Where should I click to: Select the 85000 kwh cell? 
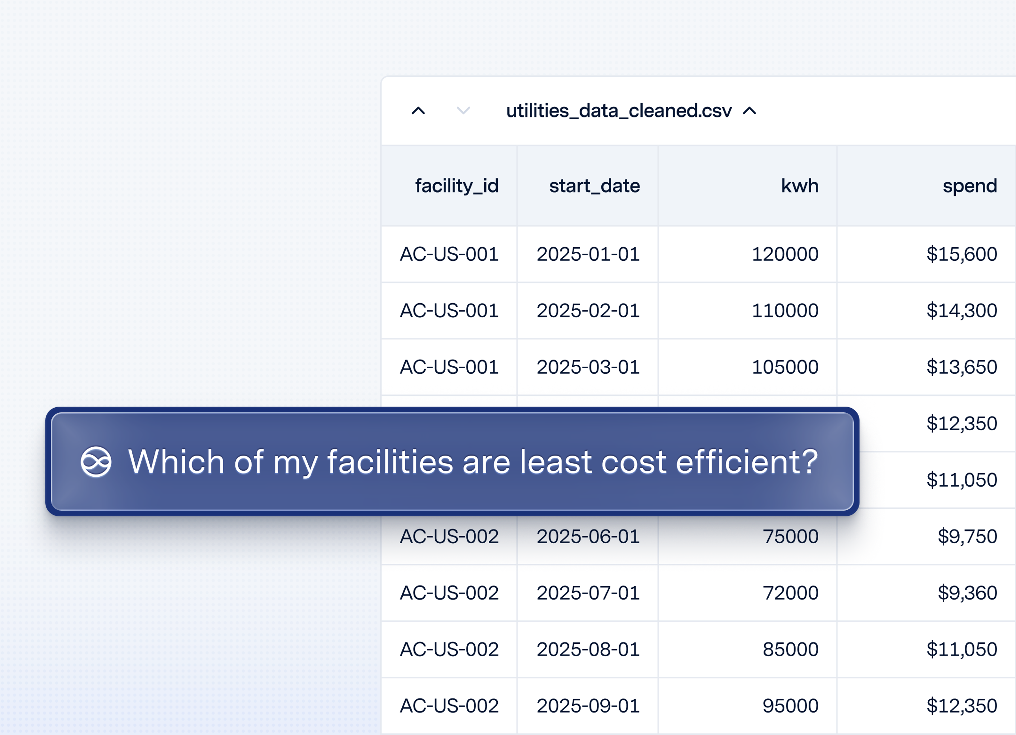click(748, 650)
